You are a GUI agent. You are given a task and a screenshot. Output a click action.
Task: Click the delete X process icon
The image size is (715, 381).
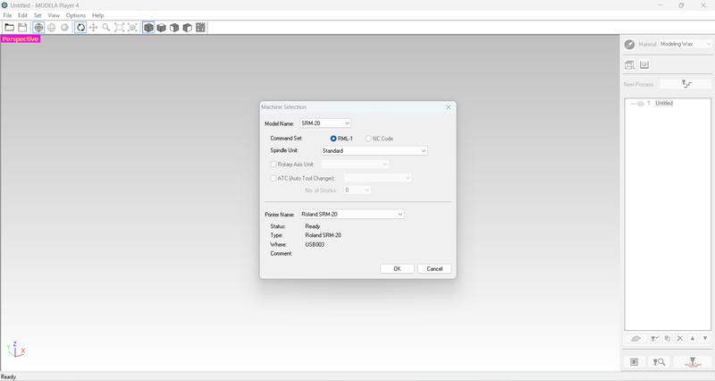point(680,339)
